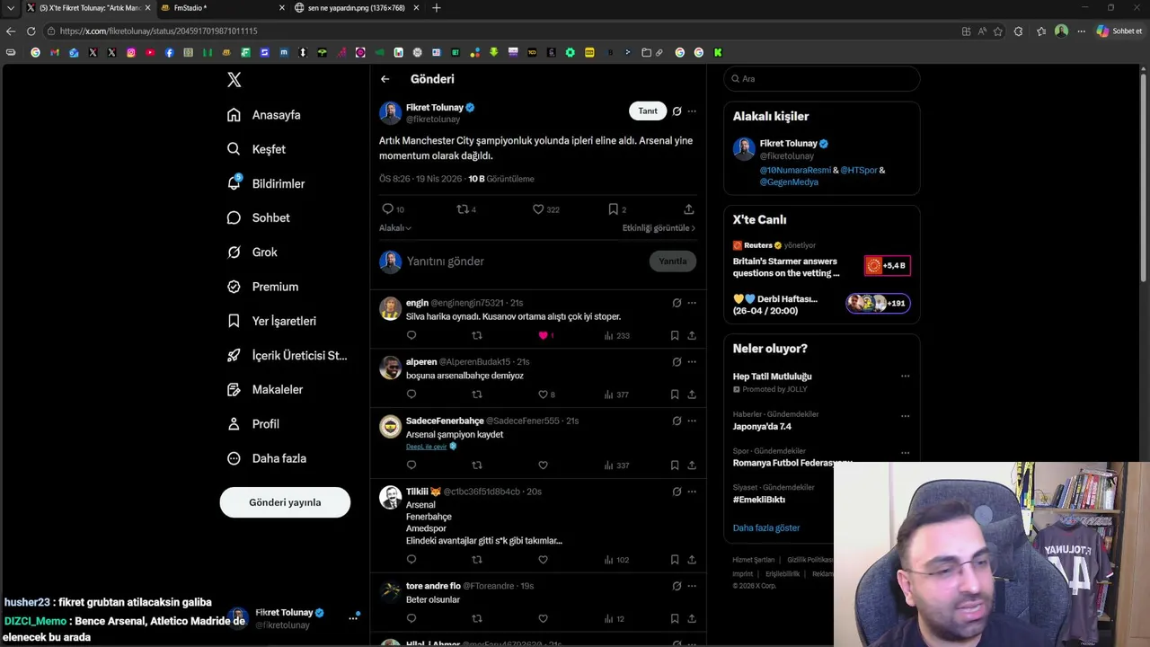This screenshot has height=647, width=1150.
Task: Like tore andre flo's reply
Action: coord(543,618)
